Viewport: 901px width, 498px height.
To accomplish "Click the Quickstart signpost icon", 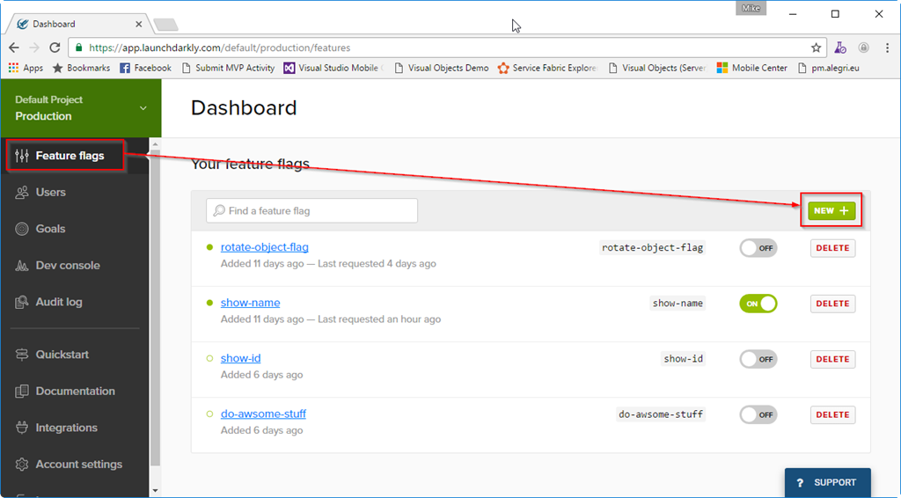I will [x=22, y=355].
